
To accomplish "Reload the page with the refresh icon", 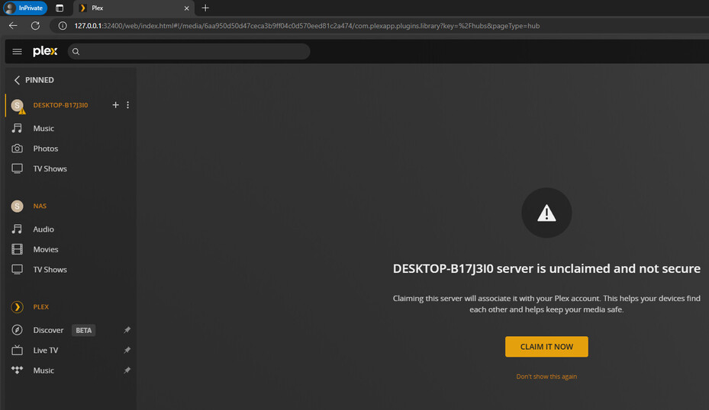I will click(35, 26).
